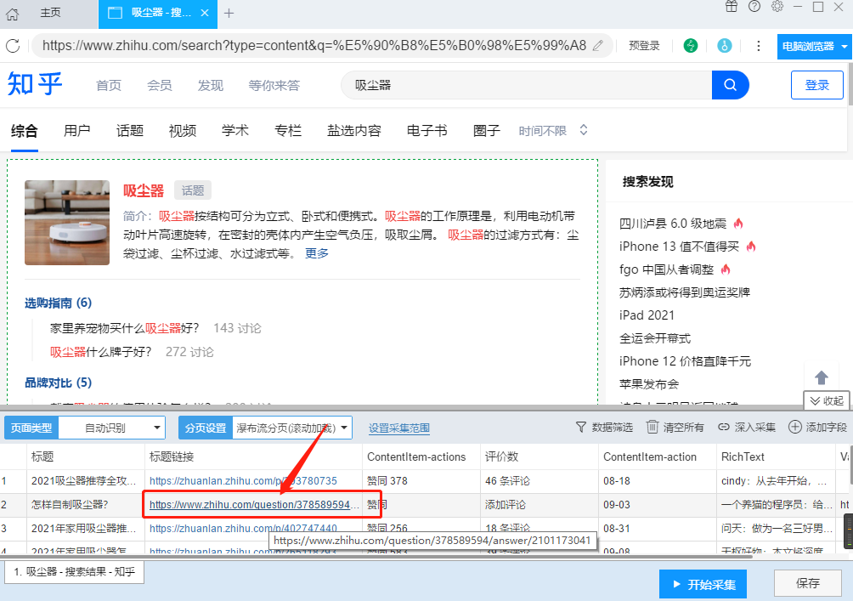Open help question mark icon
Viewport: 853px width, 601px height.
pyautogui.click(x=754, y=7)
